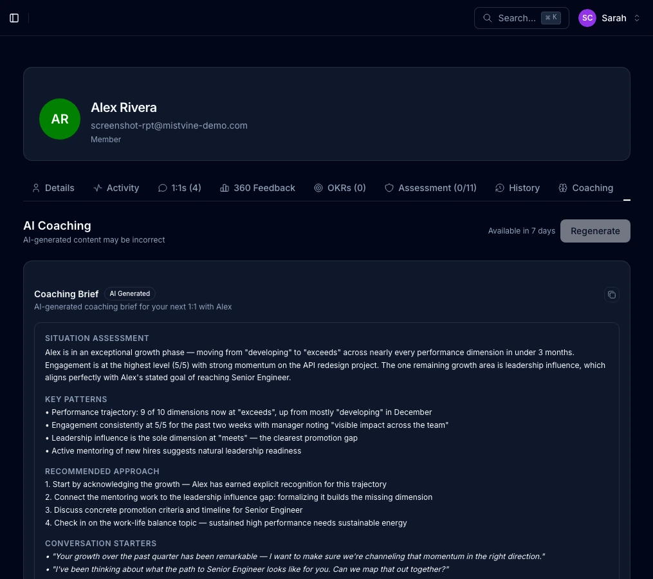Click step 4 Check in on work-life balance
The height and width of the screenshot is (579, 653).
coord(226,523)
